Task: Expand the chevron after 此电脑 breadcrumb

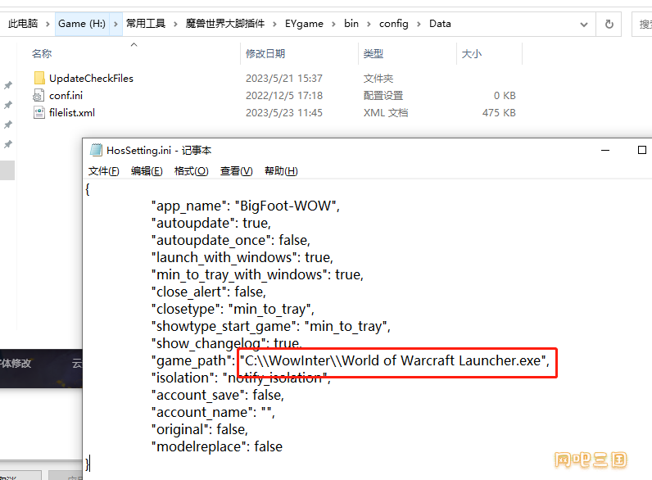Action: (x=48, y=24)
